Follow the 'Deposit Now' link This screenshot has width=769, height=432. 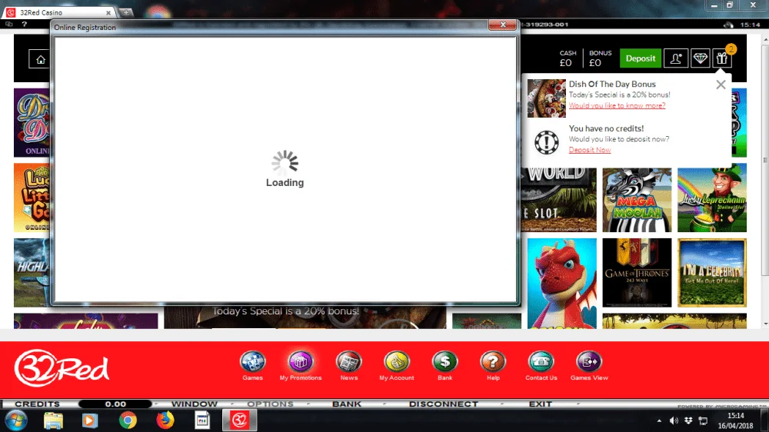tap(590, 150)
